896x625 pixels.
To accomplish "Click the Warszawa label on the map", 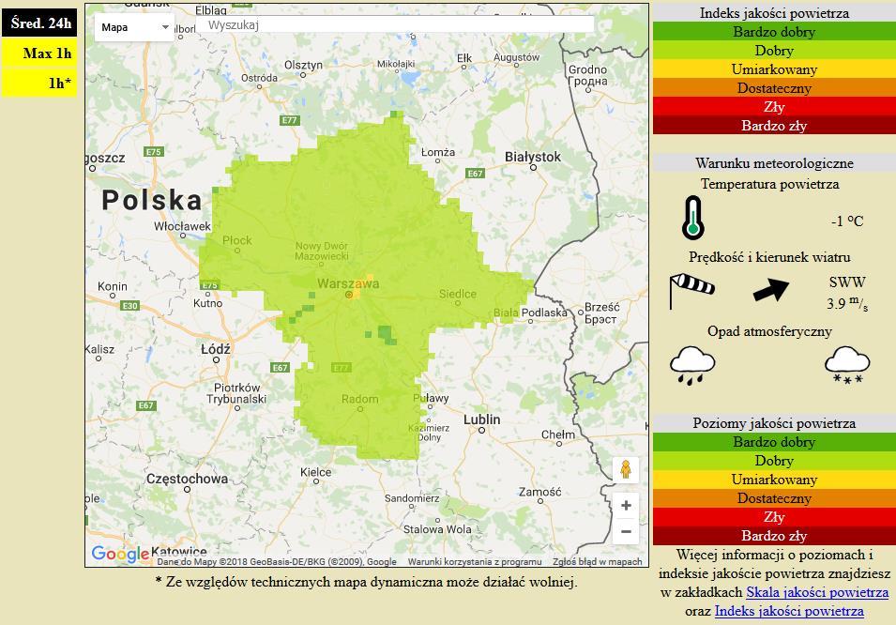I will [348, 283].
